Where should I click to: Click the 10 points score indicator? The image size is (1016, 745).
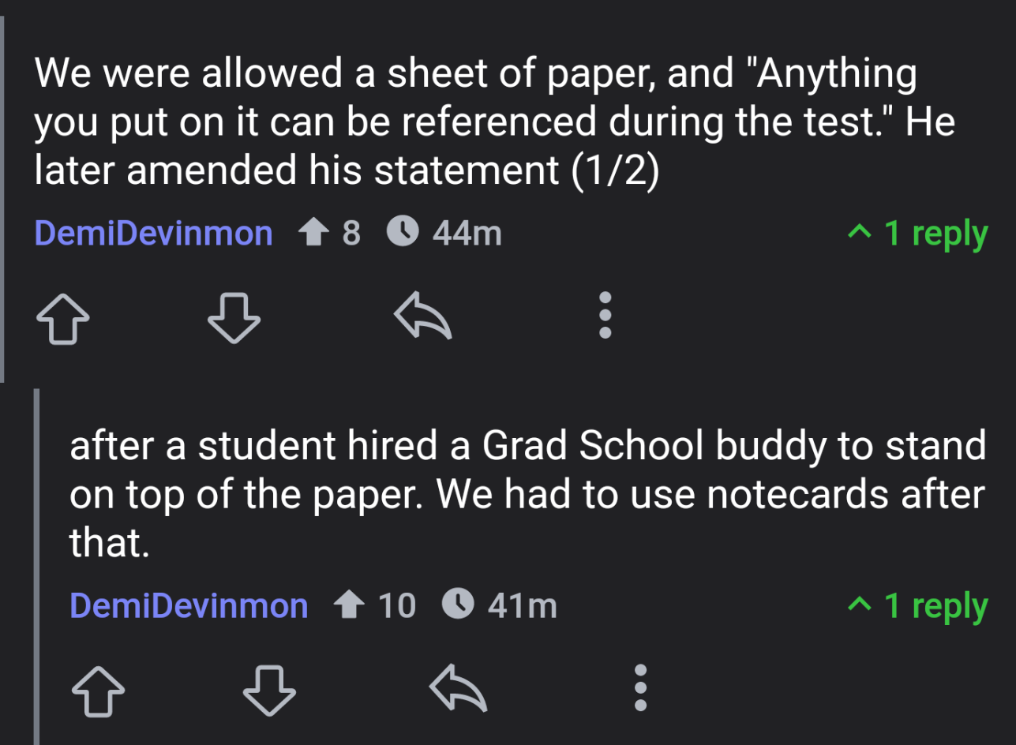[374, 605]
